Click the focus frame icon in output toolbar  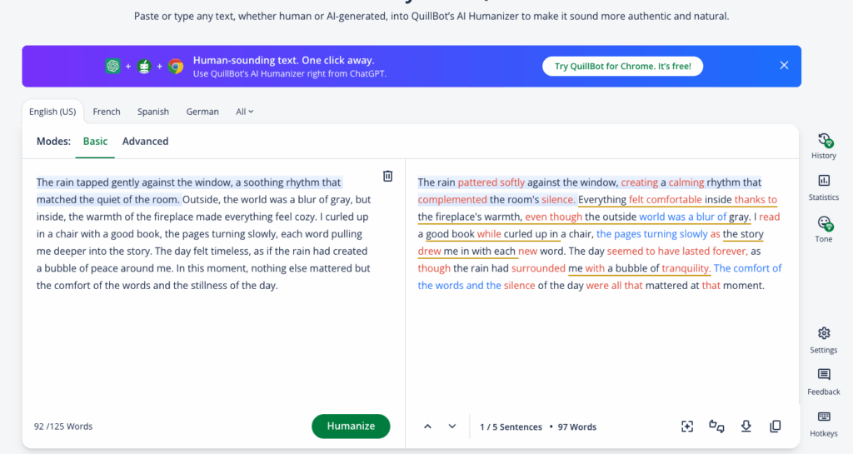687,427
